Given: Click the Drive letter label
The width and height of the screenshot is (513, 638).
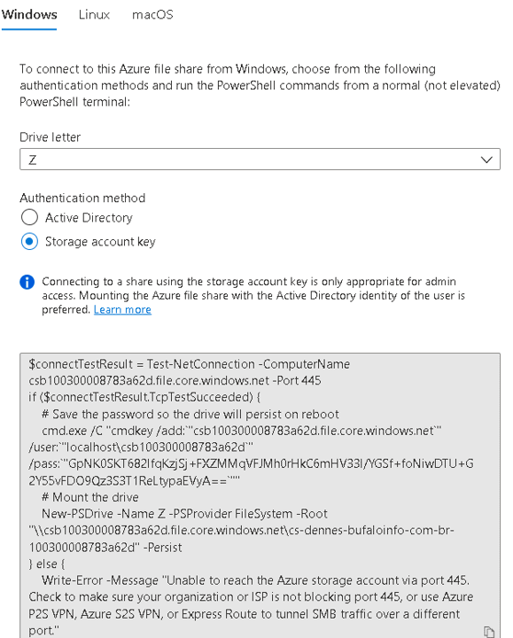Looking at the screenshot, I should point(50,137).
